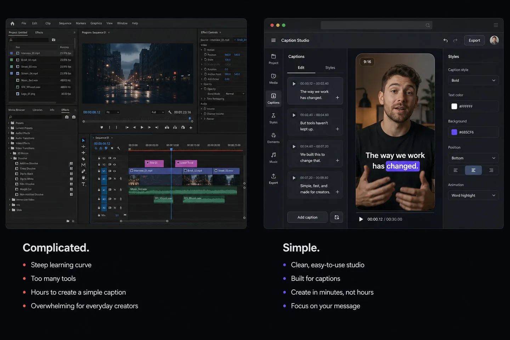Click the step forward one frame button

pos(149,127)
